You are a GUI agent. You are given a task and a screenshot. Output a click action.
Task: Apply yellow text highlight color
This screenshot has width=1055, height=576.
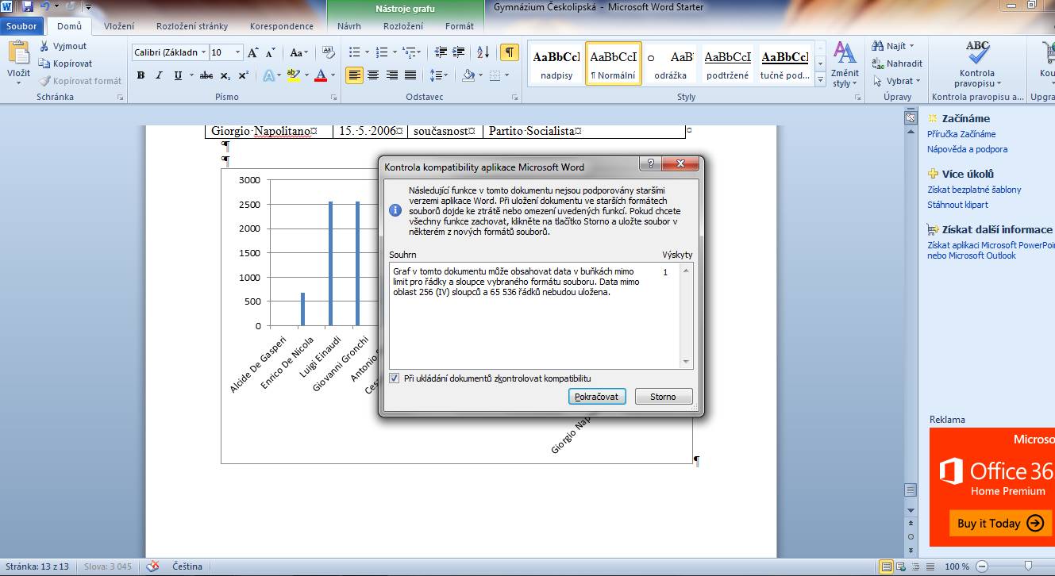(x=293, y=75)
